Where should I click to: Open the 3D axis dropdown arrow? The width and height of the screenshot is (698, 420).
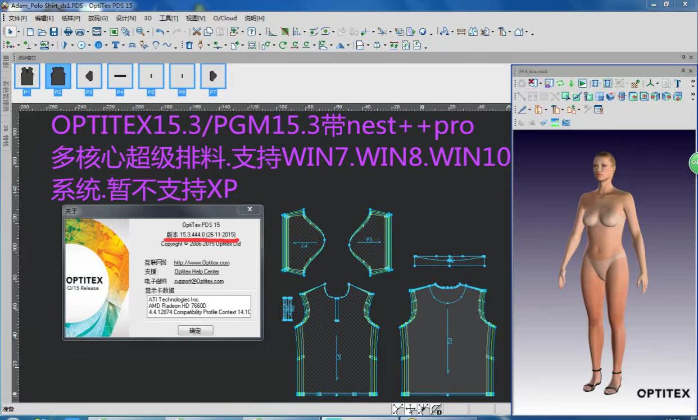(658, 83)
